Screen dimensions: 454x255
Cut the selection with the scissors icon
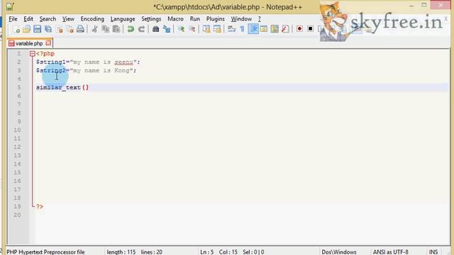point(94,29)
